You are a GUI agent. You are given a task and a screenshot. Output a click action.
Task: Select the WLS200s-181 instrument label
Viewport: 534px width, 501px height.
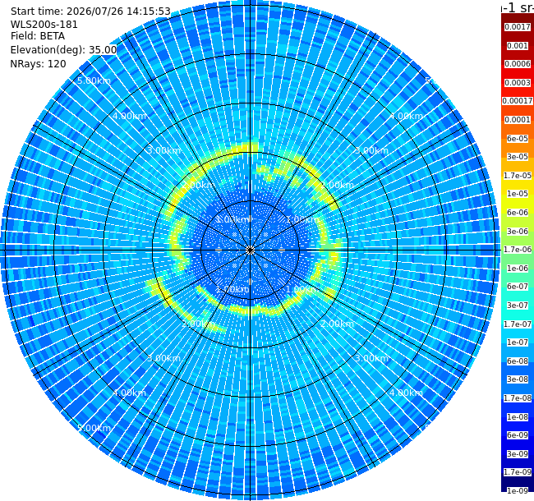pos(44,25)
